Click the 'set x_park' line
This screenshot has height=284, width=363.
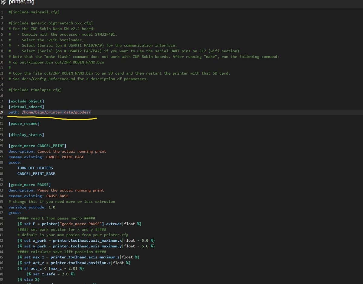tap(86, 240)
